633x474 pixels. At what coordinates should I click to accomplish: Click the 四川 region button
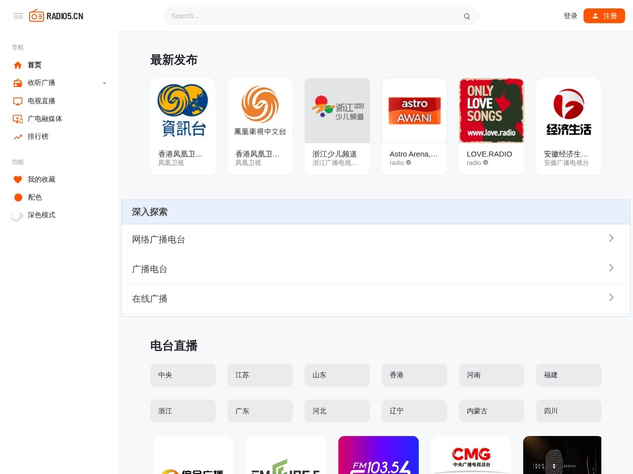pos(569,411)
